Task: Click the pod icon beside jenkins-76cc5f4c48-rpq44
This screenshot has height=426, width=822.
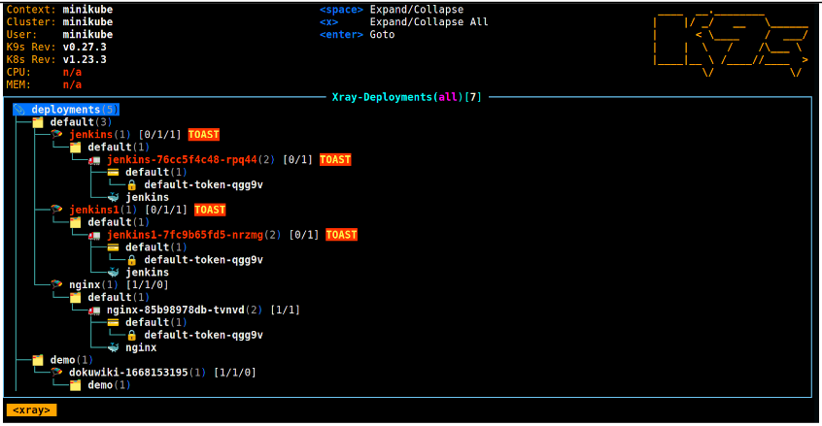Action: (x=94, y=160)
